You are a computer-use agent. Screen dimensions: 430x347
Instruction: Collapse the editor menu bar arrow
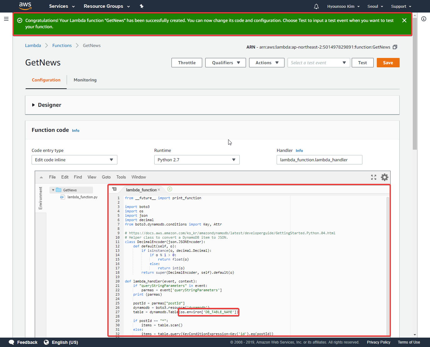click(41, 177)
